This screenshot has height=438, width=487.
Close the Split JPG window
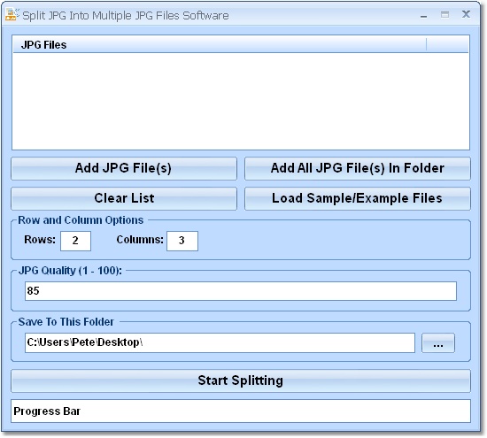tap(466, 14)
